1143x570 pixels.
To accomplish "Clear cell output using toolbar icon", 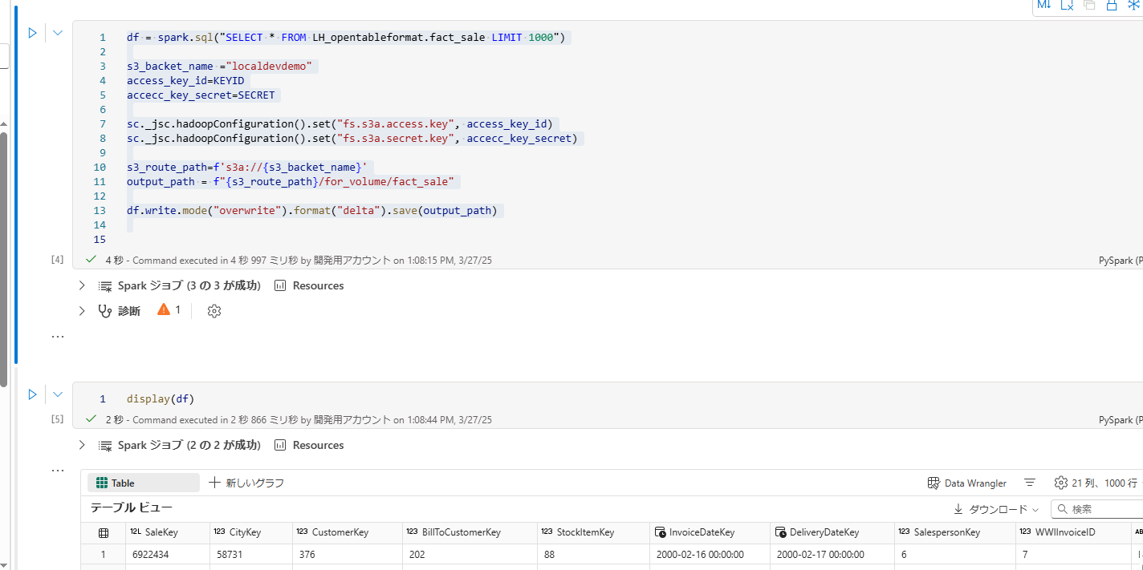I will (x=1067, y=5).
